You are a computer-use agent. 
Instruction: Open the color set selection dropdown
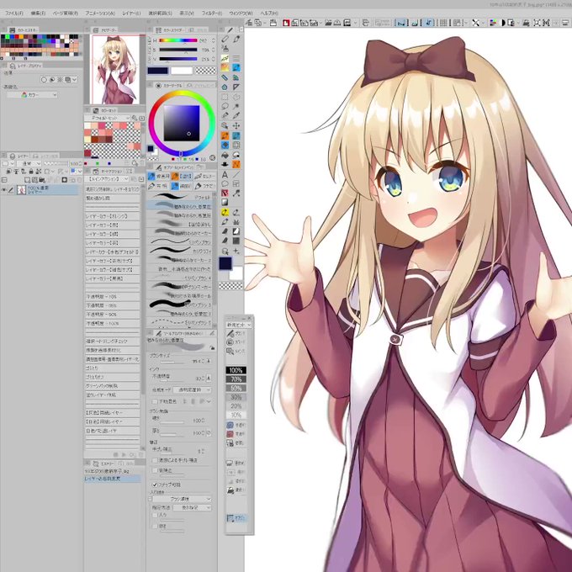pyautogui.click(x=108, y=118)
